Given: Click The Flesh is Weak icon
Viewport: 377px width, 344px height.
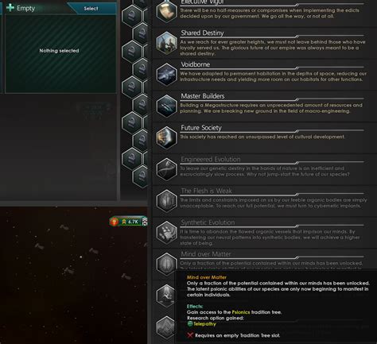Looking at the screenshot, I should [166, 201].
